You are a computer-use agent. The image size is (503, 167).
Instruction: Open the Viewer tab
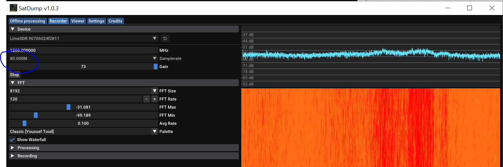point(78,21)
